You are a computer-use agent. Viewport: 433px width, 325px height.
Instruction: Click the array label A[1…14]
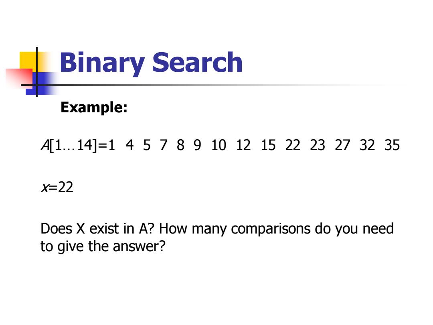(69, 145)
